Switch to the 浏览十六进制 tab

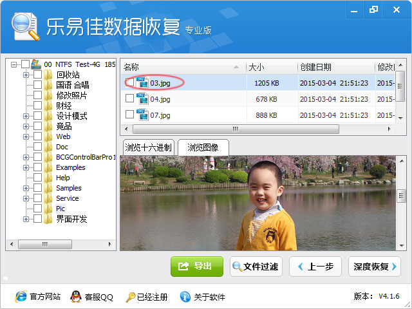point(149,147)
